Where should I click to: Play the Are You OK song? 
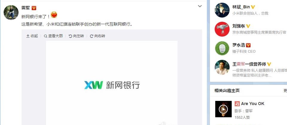tap(223, 109)
